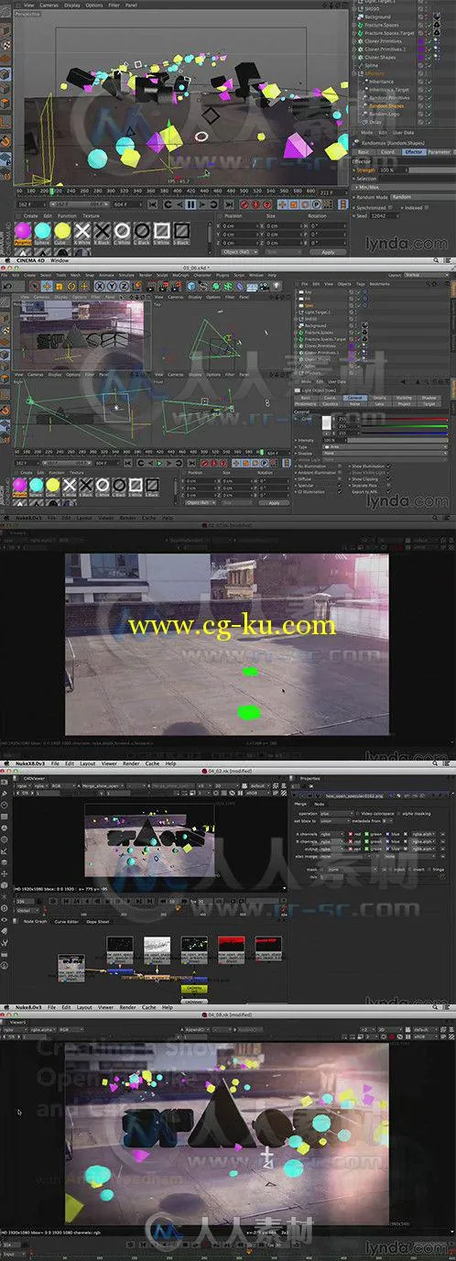This screenshot has width=456, height=1261.
Task: Open Object (Rel) dropdown in top Cinema 4D coordinates
Action: click(241, 251)
